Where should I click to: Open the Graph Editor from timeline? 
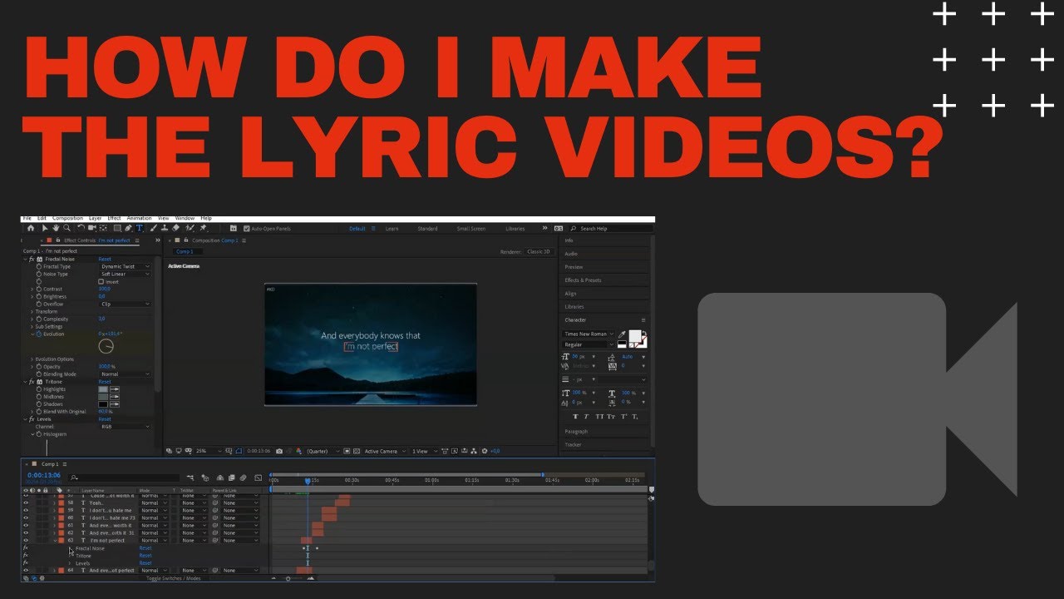pyautogui.click(x=258, y=478)
